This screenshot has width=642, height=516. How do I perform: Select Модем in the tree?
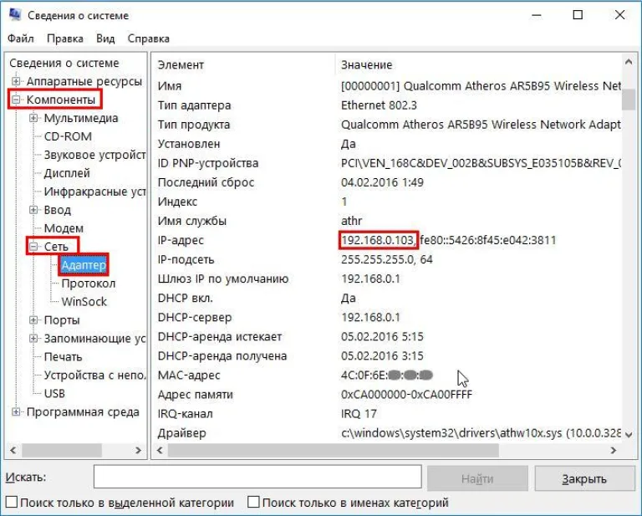click(64, 228)
